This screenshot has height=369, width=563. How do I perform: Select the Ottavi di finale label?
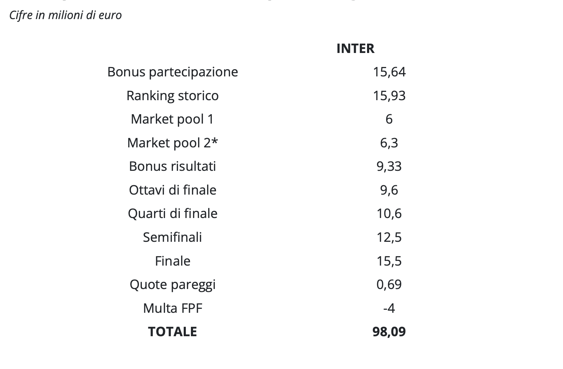point(173,190)
